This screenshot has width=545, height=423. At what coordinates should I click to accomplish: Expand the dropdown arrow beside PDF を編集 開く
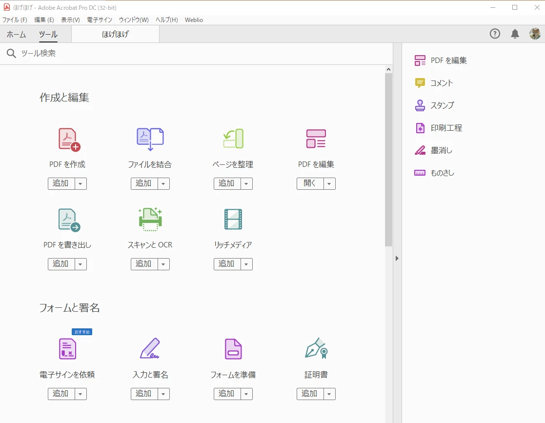(329, 183)
